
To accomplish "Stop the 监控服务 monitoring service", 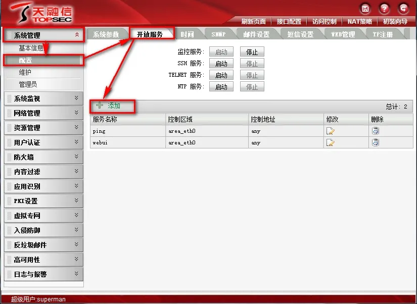I will pos(252,52).
